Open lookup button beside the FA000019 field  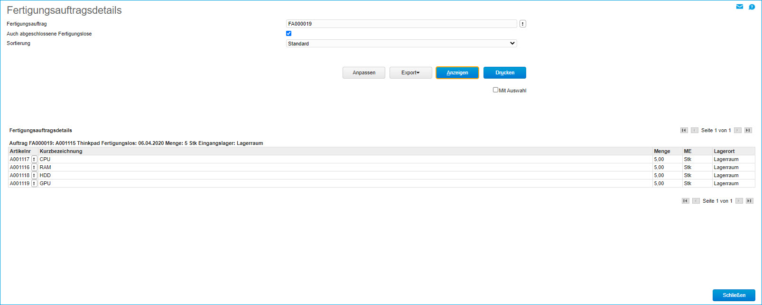[x=522, y=24]
